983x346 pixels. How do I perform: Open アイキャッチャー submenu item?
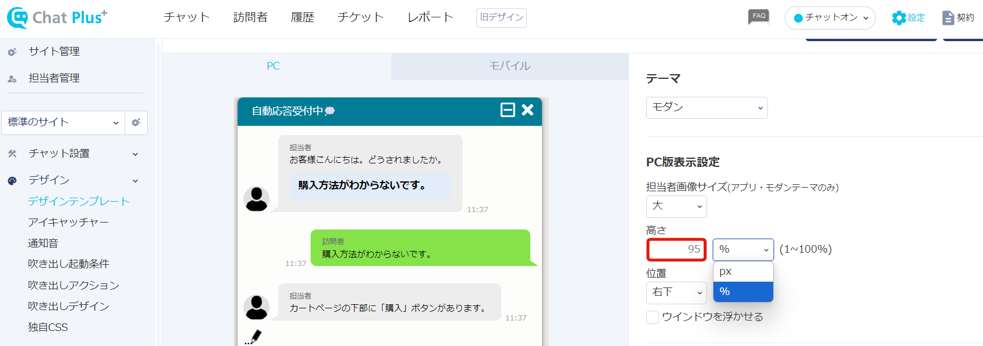pyautogui.click(x=68, y=222)
